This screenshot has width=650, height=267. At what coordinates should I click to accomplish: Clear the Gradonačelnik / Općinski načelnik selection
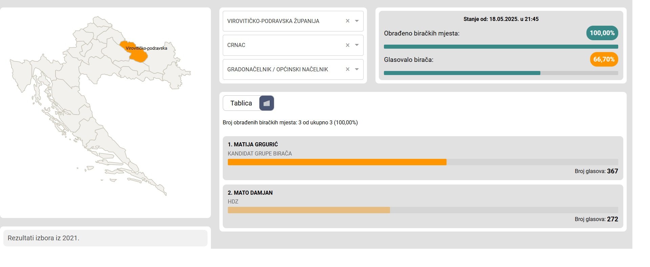click(347, 69)
